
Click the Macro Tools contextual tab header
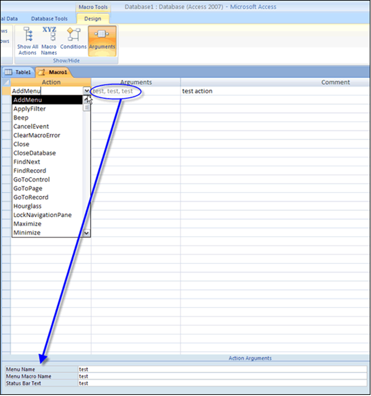pos(93,7)
